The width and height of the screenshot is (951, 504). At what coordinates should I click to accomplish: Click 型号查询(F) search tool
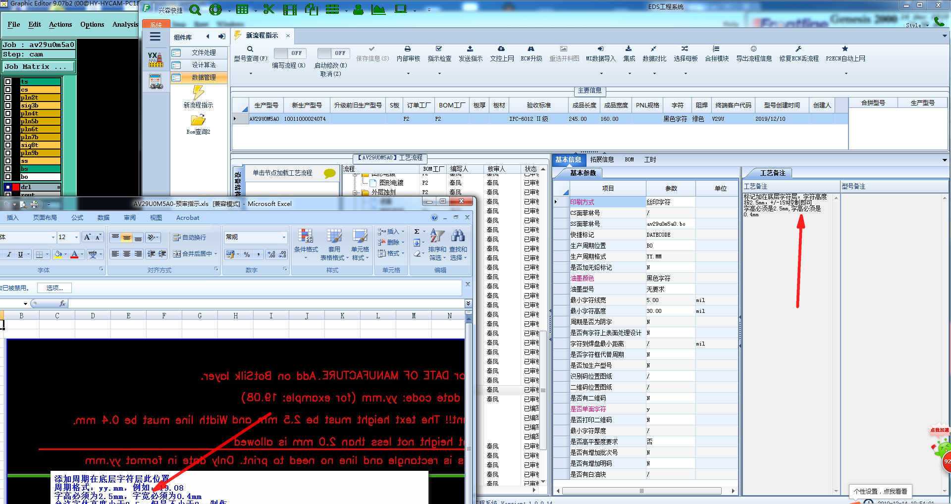[250, 54]
